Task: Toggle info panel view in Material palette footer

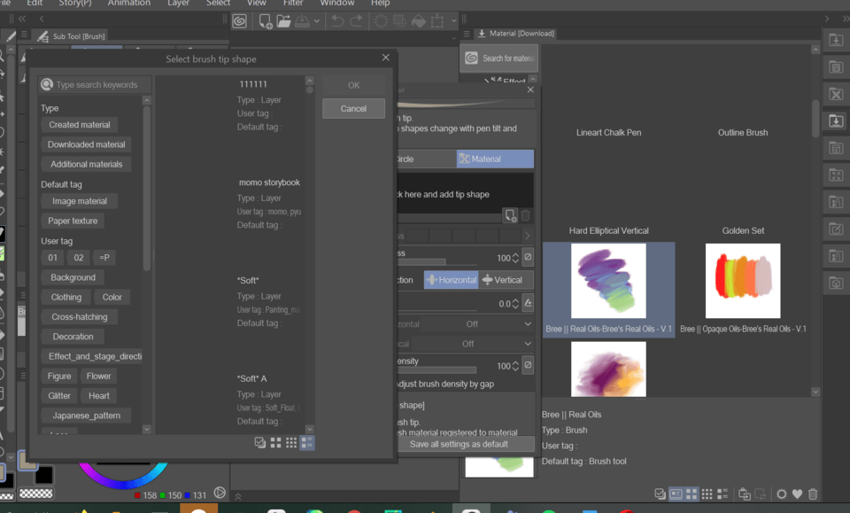Action: pos(676,494)
